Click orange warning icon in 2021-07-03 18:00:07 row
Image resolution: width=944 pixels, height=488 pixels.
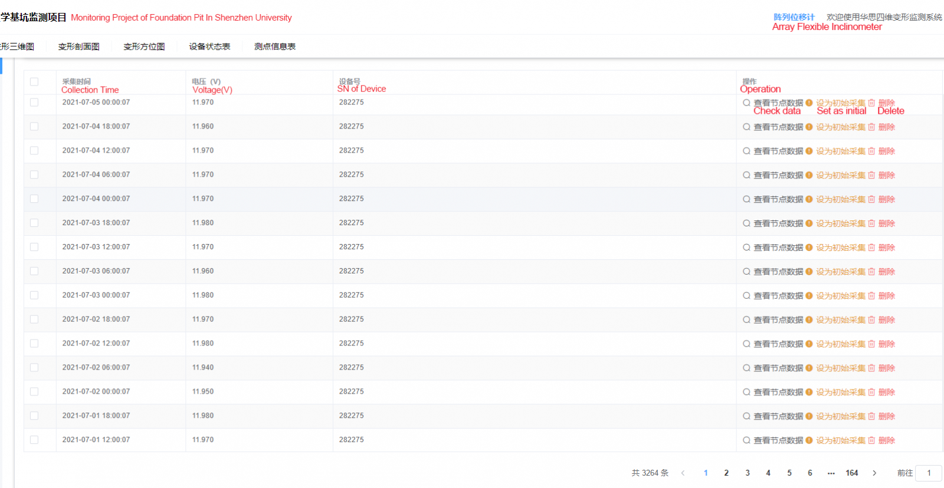pyautogui.click(x=809, y=223)
